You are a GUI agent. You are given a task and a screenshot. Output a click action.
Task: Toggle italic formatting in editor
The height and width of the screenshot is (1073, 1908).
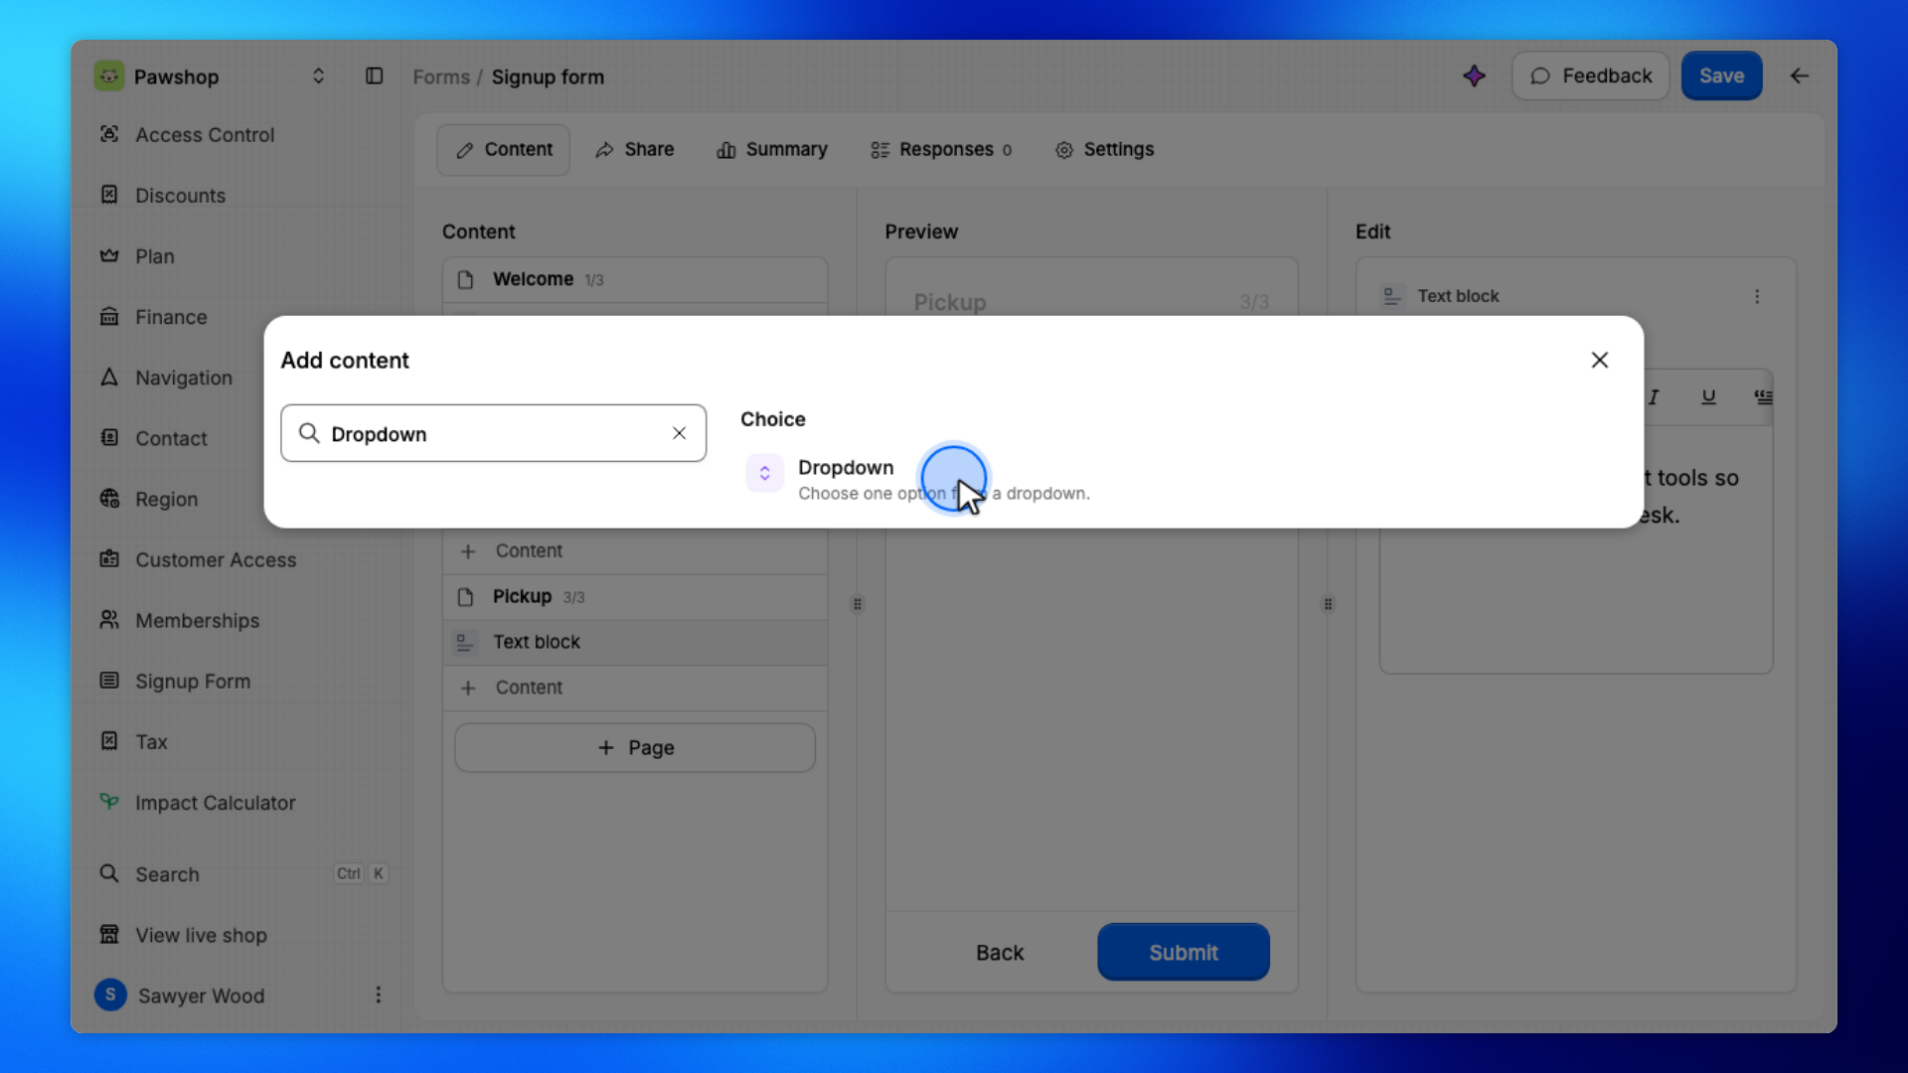point(1654,397)
